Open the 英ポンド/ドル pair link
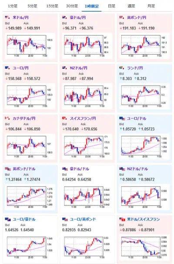This screenshot has width=174, height=264. 24,169
